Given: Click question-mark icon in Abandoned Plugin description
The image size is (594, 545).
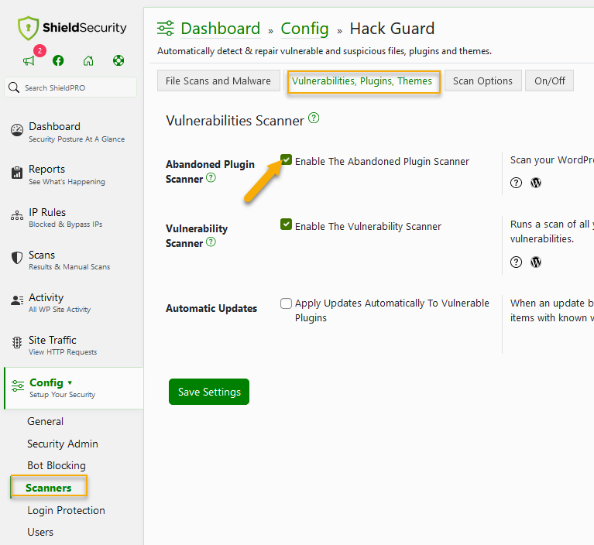Looking at the screenshot, I should click(516, 183).
